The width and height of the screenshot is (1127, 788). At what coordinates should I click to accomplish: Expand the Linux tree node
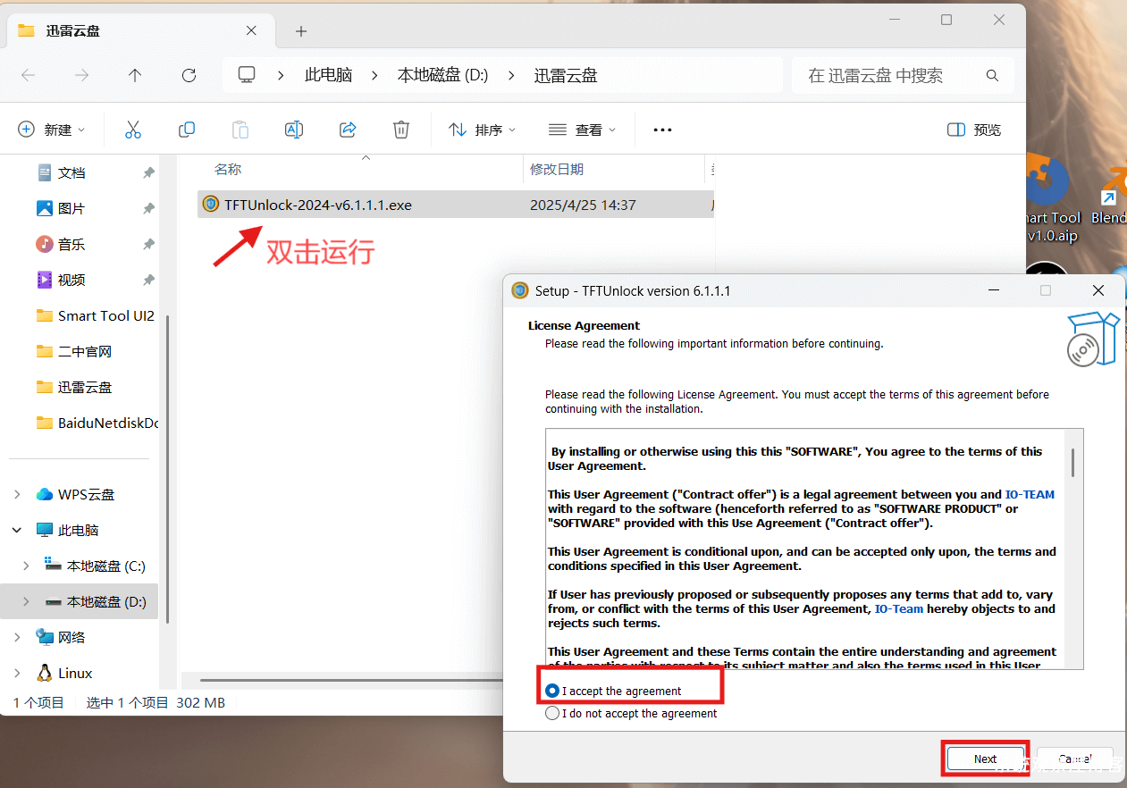point(17,673)
